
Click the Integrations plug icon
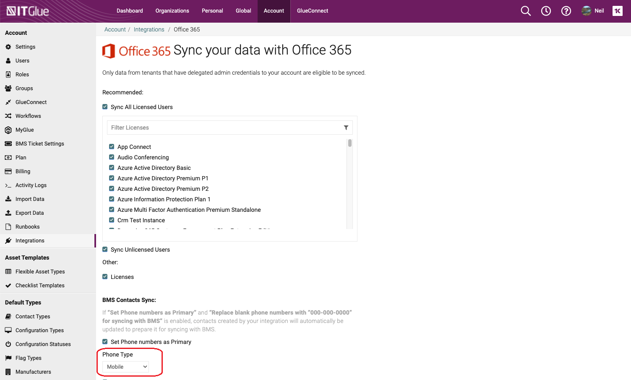click(x=8, y=241)
